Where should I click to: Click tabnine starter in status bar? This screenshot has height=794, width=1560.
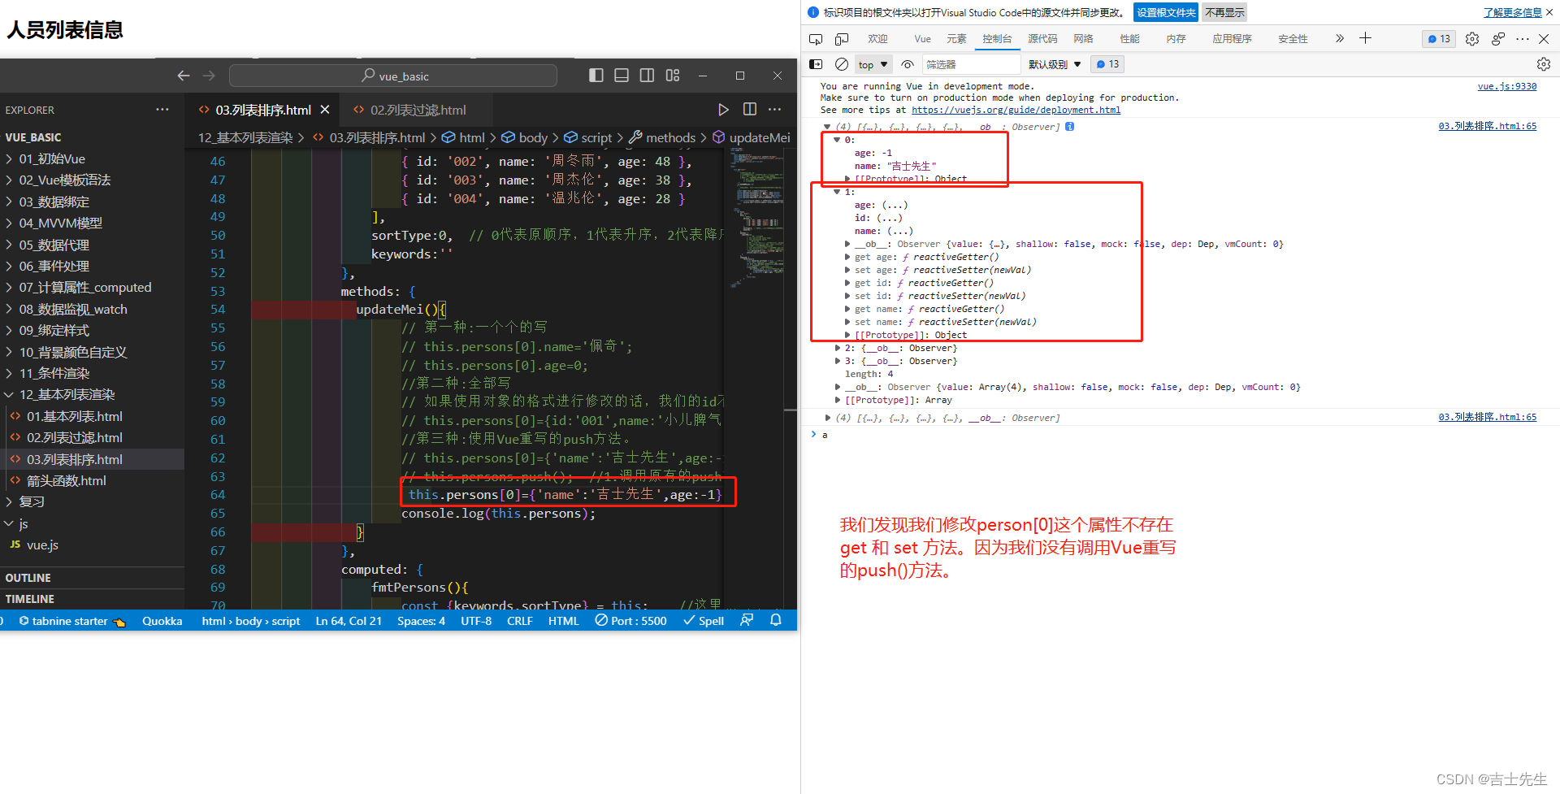(x=71, y=621)
